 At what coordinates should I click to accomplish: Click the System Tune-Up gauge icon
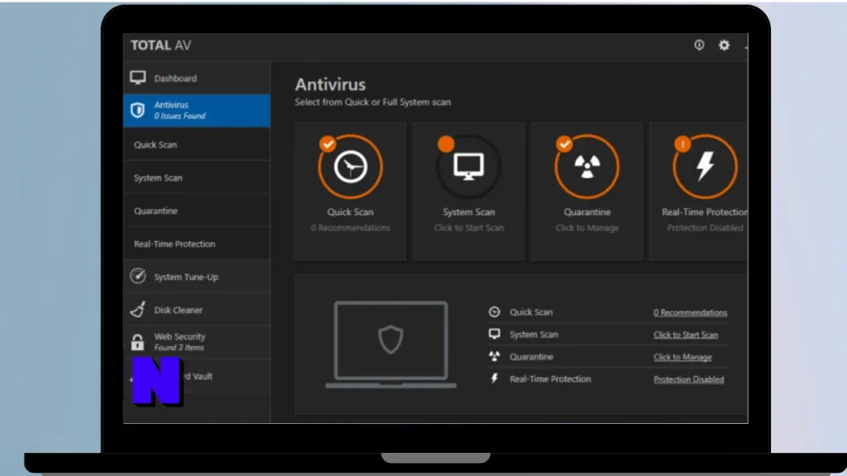point(138,276)
